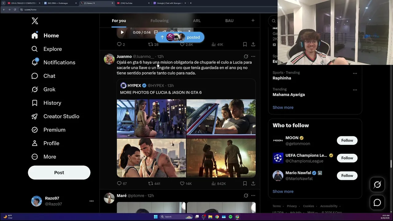Open the More menu in the sidebar
The height and width of the screenshot is (221, 393).
(x=44, y=157)
